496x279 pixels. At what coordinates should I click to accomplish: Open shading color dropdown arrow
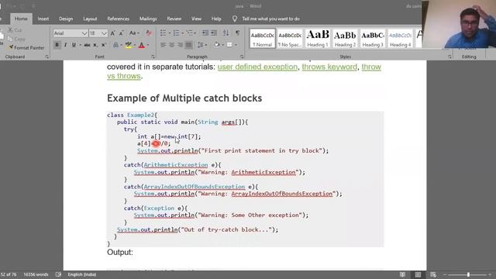pos(222,45)
